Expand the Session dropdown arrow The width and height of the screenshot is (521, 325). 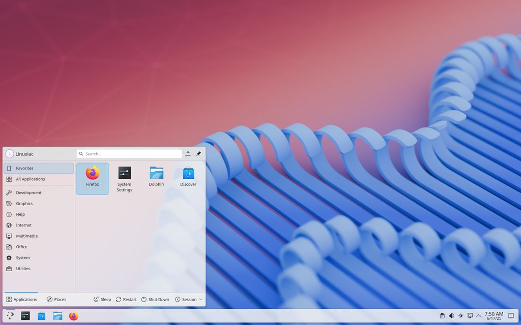[200, 300]
